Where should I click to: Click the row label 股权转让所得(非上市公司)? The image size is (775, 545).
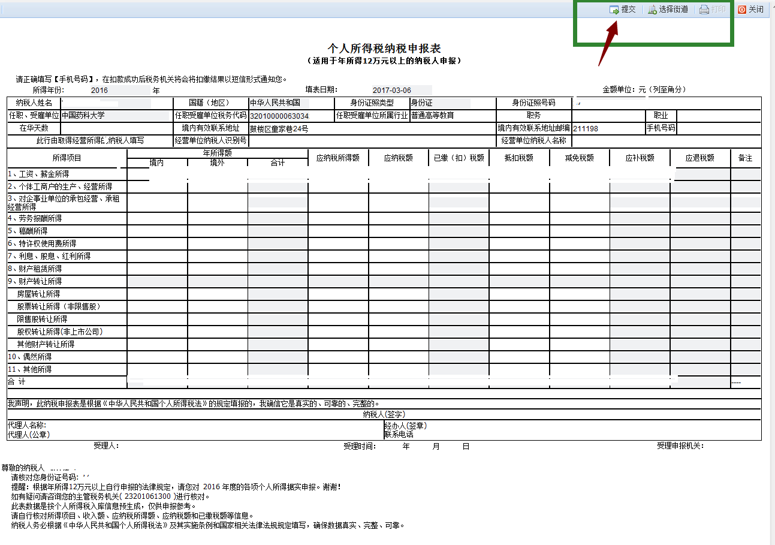(61, 332)
